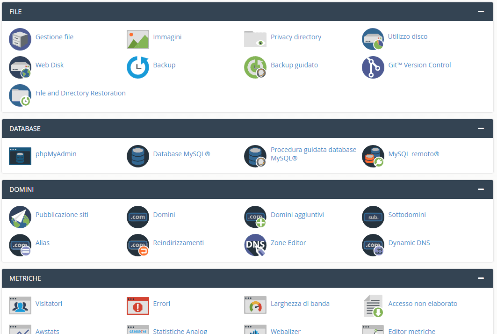Open Database MySQL® link
Image resolution: width=497 pixels, height=334 pixels.
181,154
